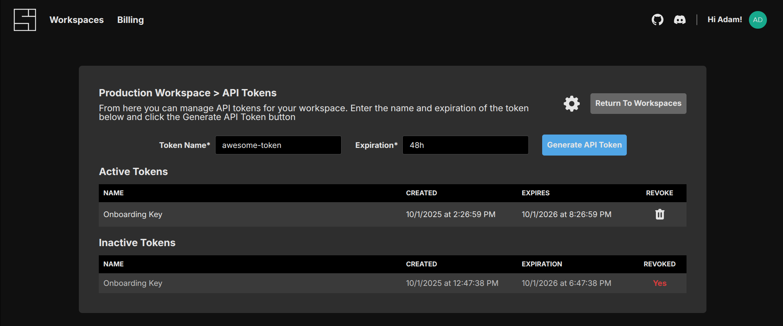Go to Workspaces menu item
Image resolution: width=783 pixels, height=326 pixels.
pos(77,20)
